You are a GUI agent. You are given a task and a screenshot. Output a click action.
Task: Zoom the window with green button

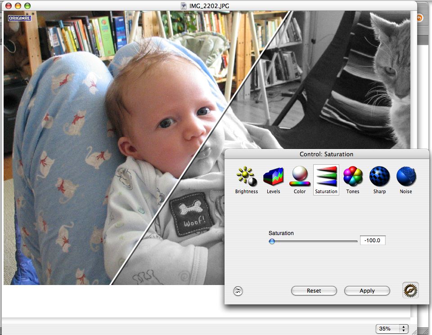[27, 6]
